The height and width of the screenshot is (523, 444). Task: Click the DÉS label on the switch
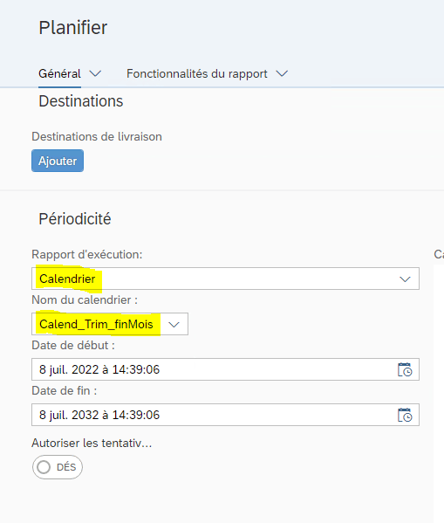(x=66, y=467)
